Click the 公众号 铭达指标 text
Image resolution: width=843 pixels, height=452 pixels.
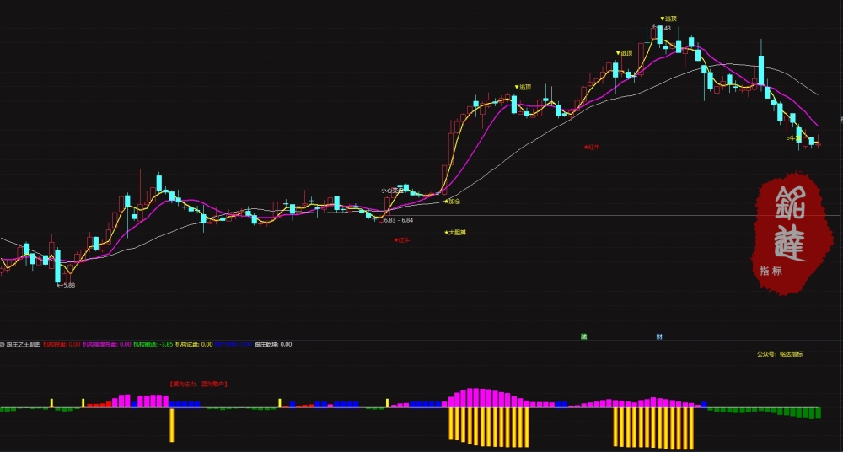tap(780, 354)
